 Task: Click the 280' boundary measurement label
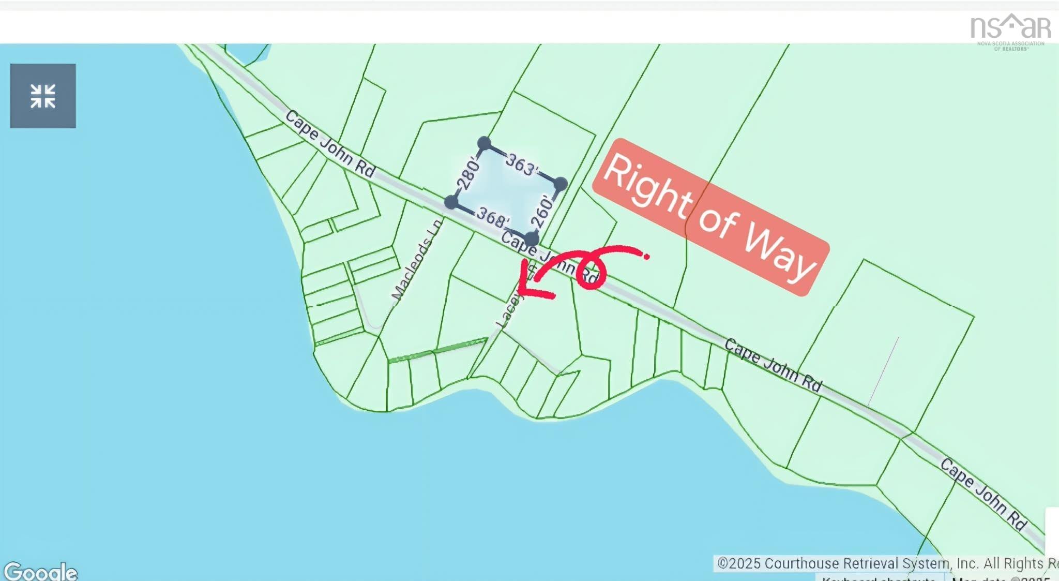[x=468, y=174]
